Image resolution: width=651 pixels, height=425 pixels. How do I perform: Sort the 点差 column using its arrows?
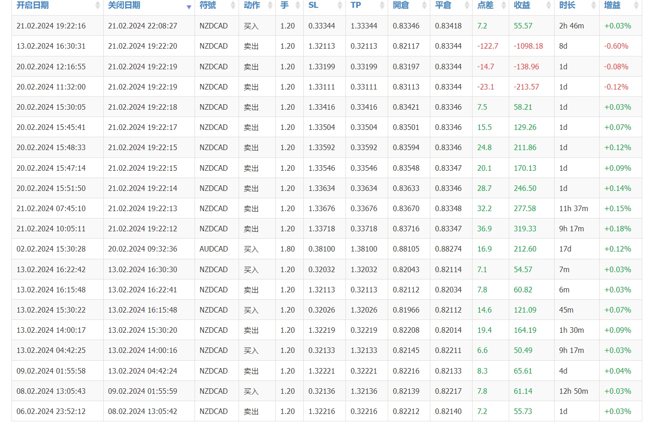[x=504, y=6]
